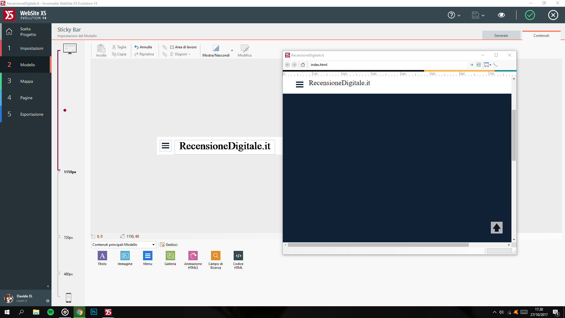The image size is (565, 318).
Task: Insert a Campo di Ricerca object
Action: [216, 260]
